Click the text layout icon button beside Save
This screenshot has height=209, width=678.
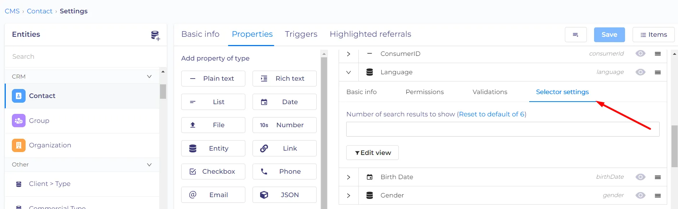click(x=576, y=35)
